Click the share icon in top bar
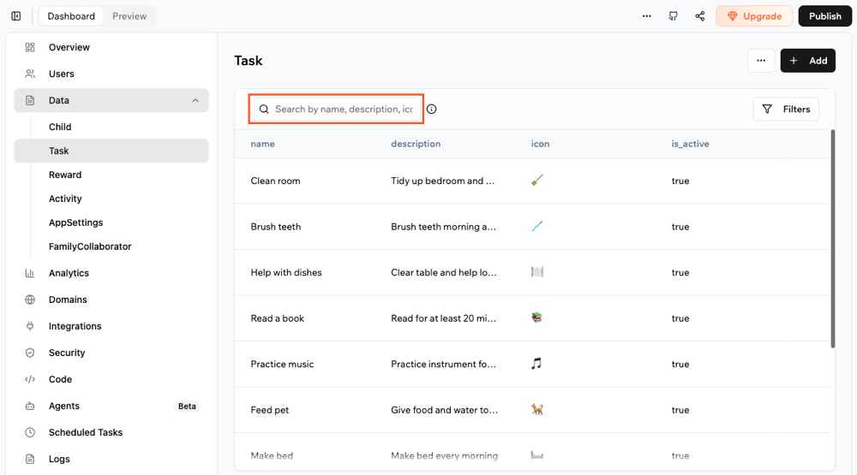The height and width of the screenshot is (475, 857). (700, 16)
